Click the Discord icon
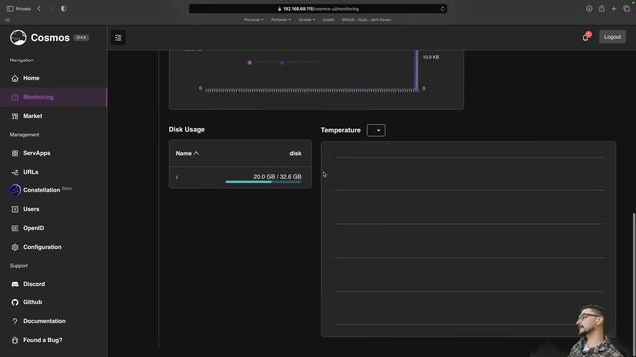This screenshot has height=357, width=636. coord(15,285)
